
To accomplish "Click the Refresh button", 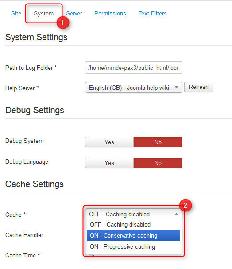I will (199, 87).
